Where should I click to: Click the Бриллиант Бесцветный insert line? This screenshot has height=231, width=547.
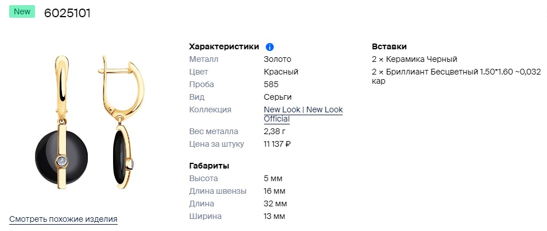456,72
